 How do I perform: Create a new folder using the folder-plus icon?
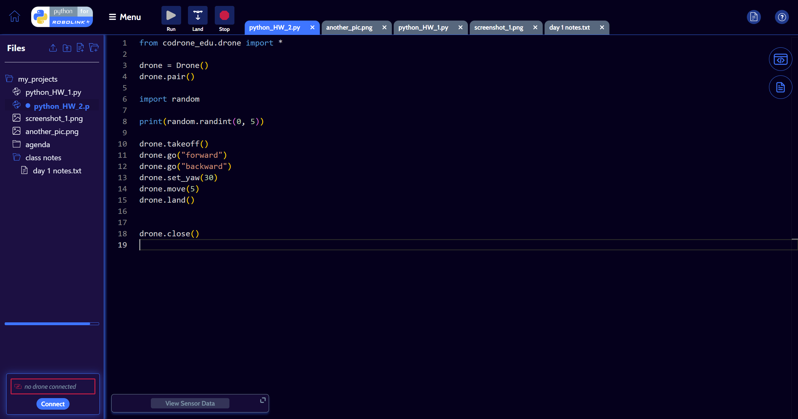click(x=94, y=48)
